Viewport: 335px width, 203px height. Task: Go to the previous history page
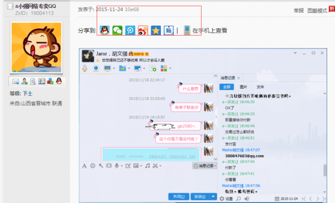point(310,199)
